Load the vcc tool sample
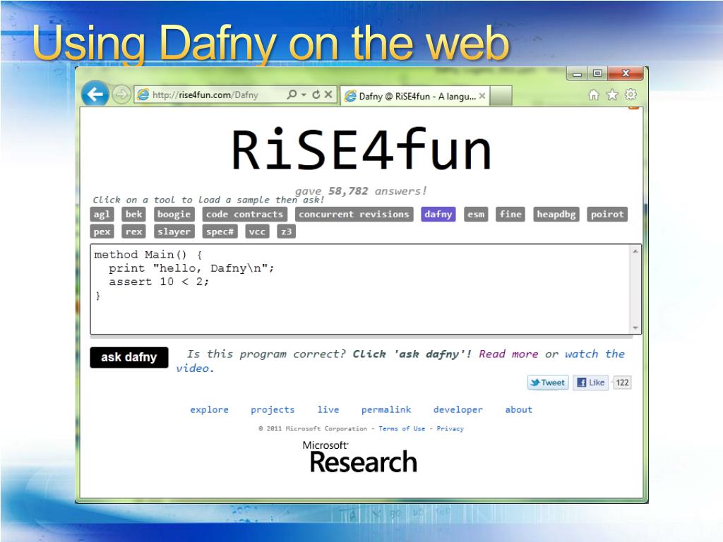The height and width of the screenshot is (542, 723). click(x=257, y=231)
